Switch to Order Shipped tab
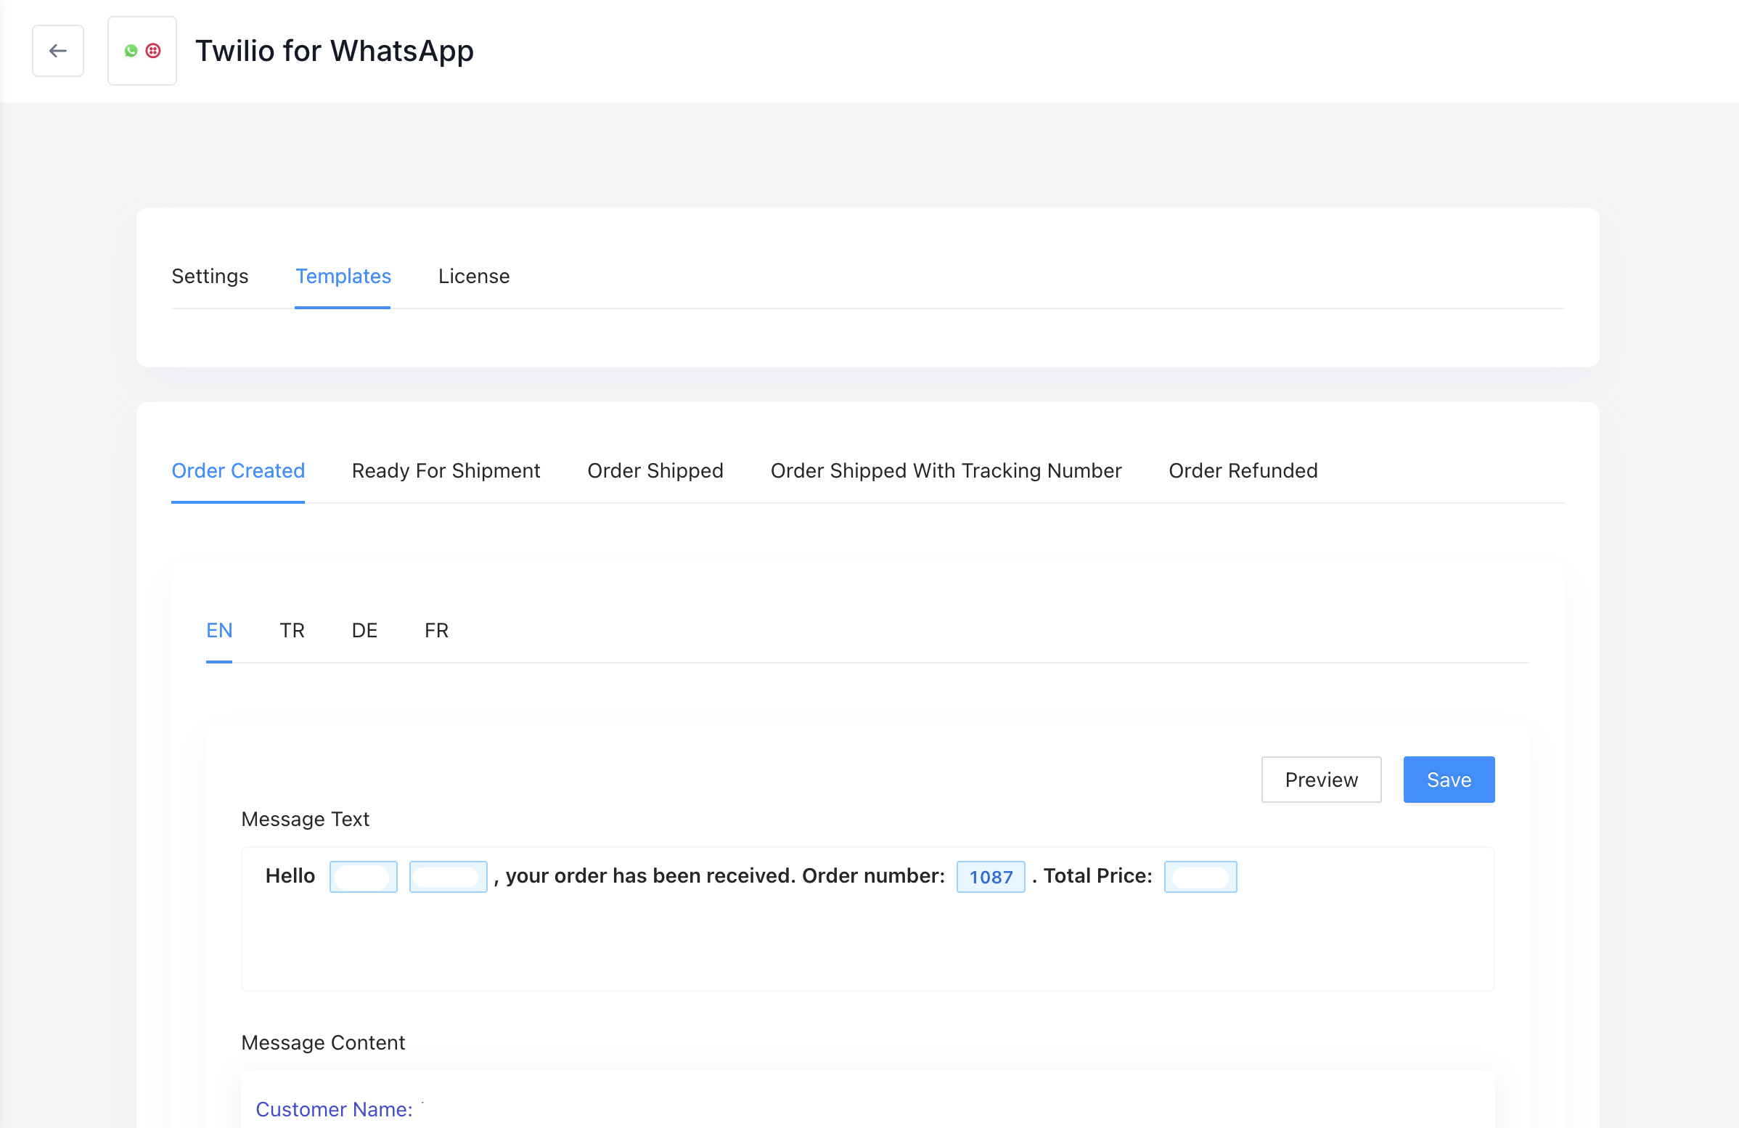The width and height of the screenshot is (1739, 1128). point(655,470)
